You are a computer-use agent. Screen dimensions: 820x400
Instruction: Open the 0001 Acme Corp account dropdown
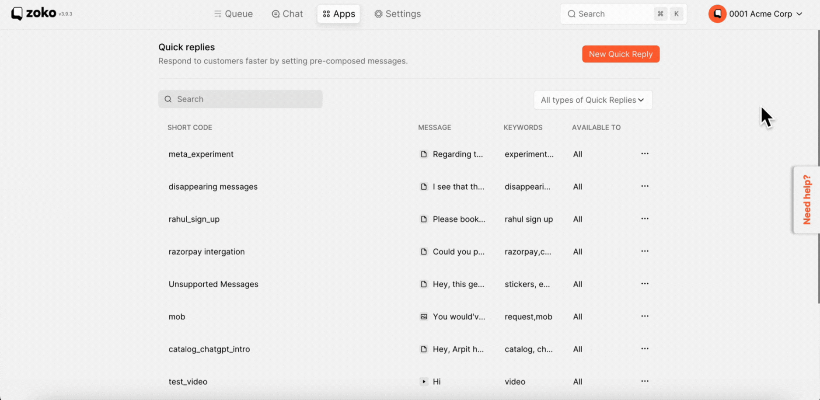point(765,14)
